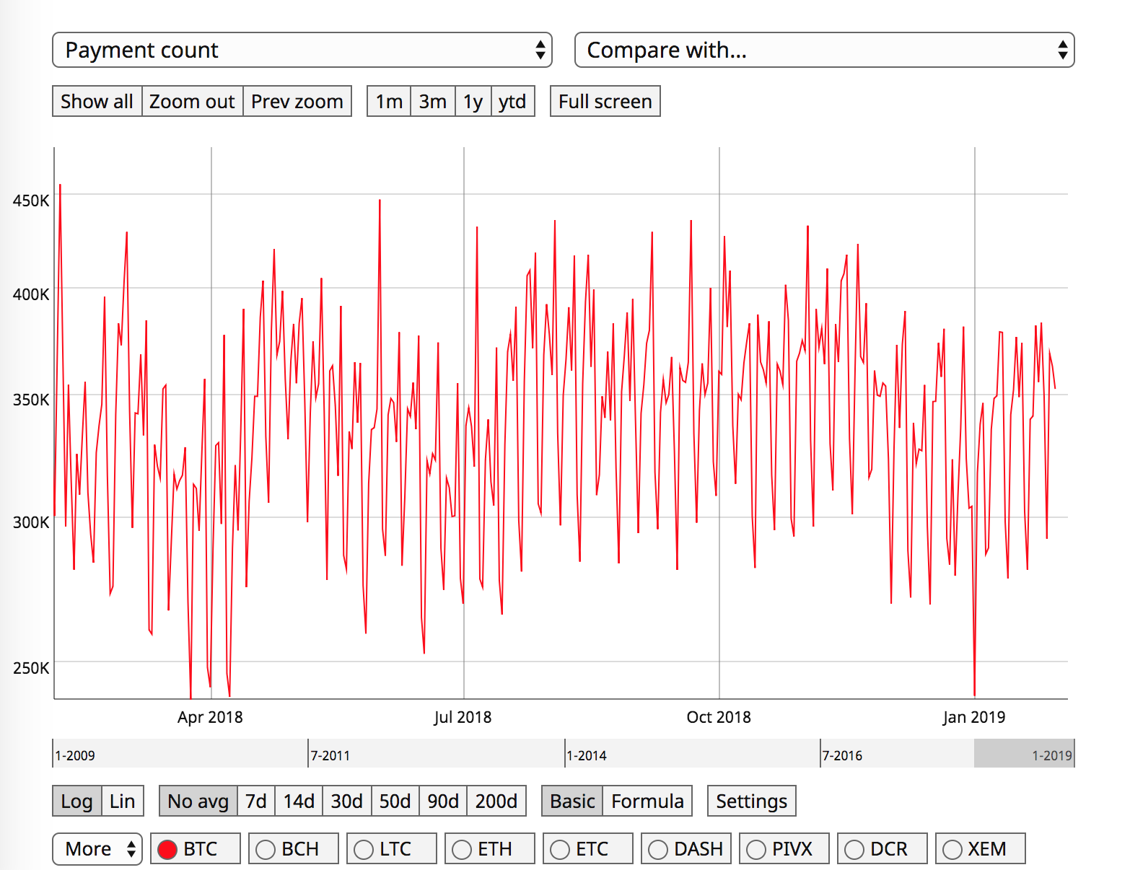1130x870 pixels.
Task: Click the 7-2016 marker on timeline overview
Action: tap(843, 755)
